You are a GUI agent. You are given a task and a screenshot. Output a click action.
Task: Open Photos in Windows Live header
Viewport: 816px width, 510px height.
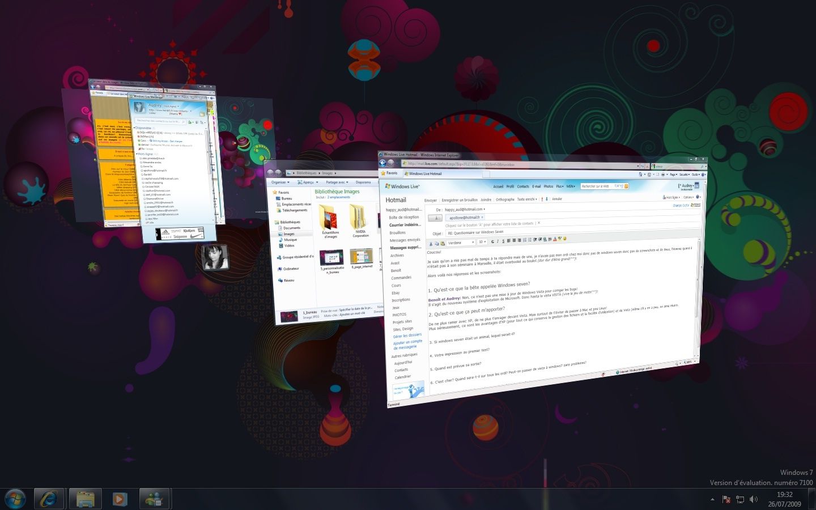pyautogui.click(x=549, y=186)
